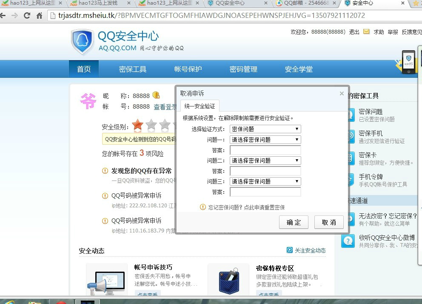Click the browser address bar URL

[x=211, y=16]
